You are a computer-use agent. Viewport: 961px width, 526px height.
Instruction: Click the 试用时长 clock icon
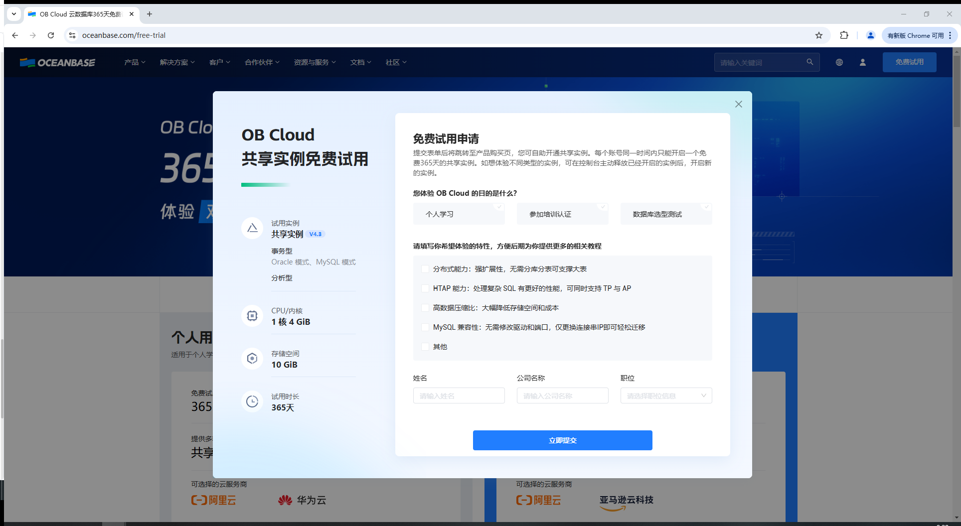point(252,401)
